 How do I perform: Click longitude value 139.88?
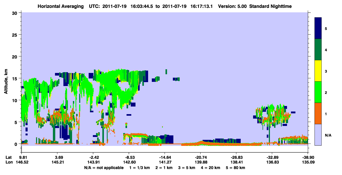point(200,162)
